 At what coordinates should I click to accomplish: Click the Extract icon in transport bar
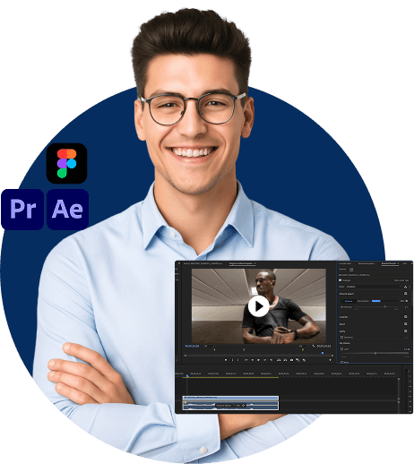pyautogui.click(x=285, y=360)
